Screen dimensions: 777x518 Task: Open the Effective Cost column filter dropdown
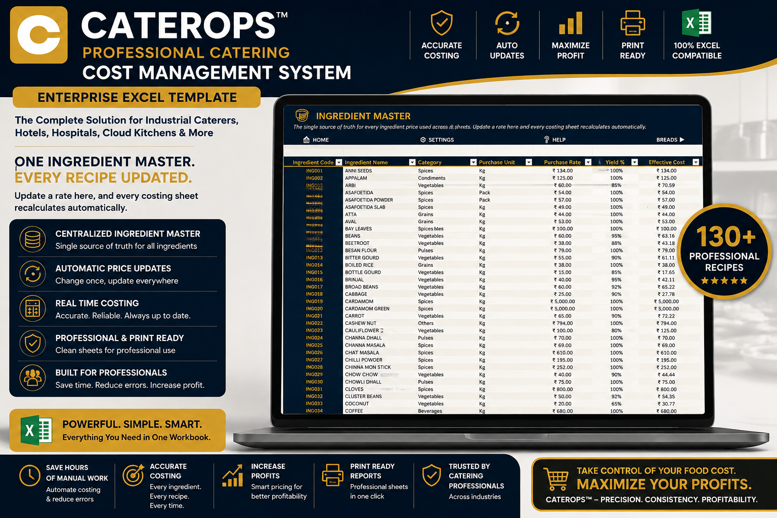[x=696, y=162]
